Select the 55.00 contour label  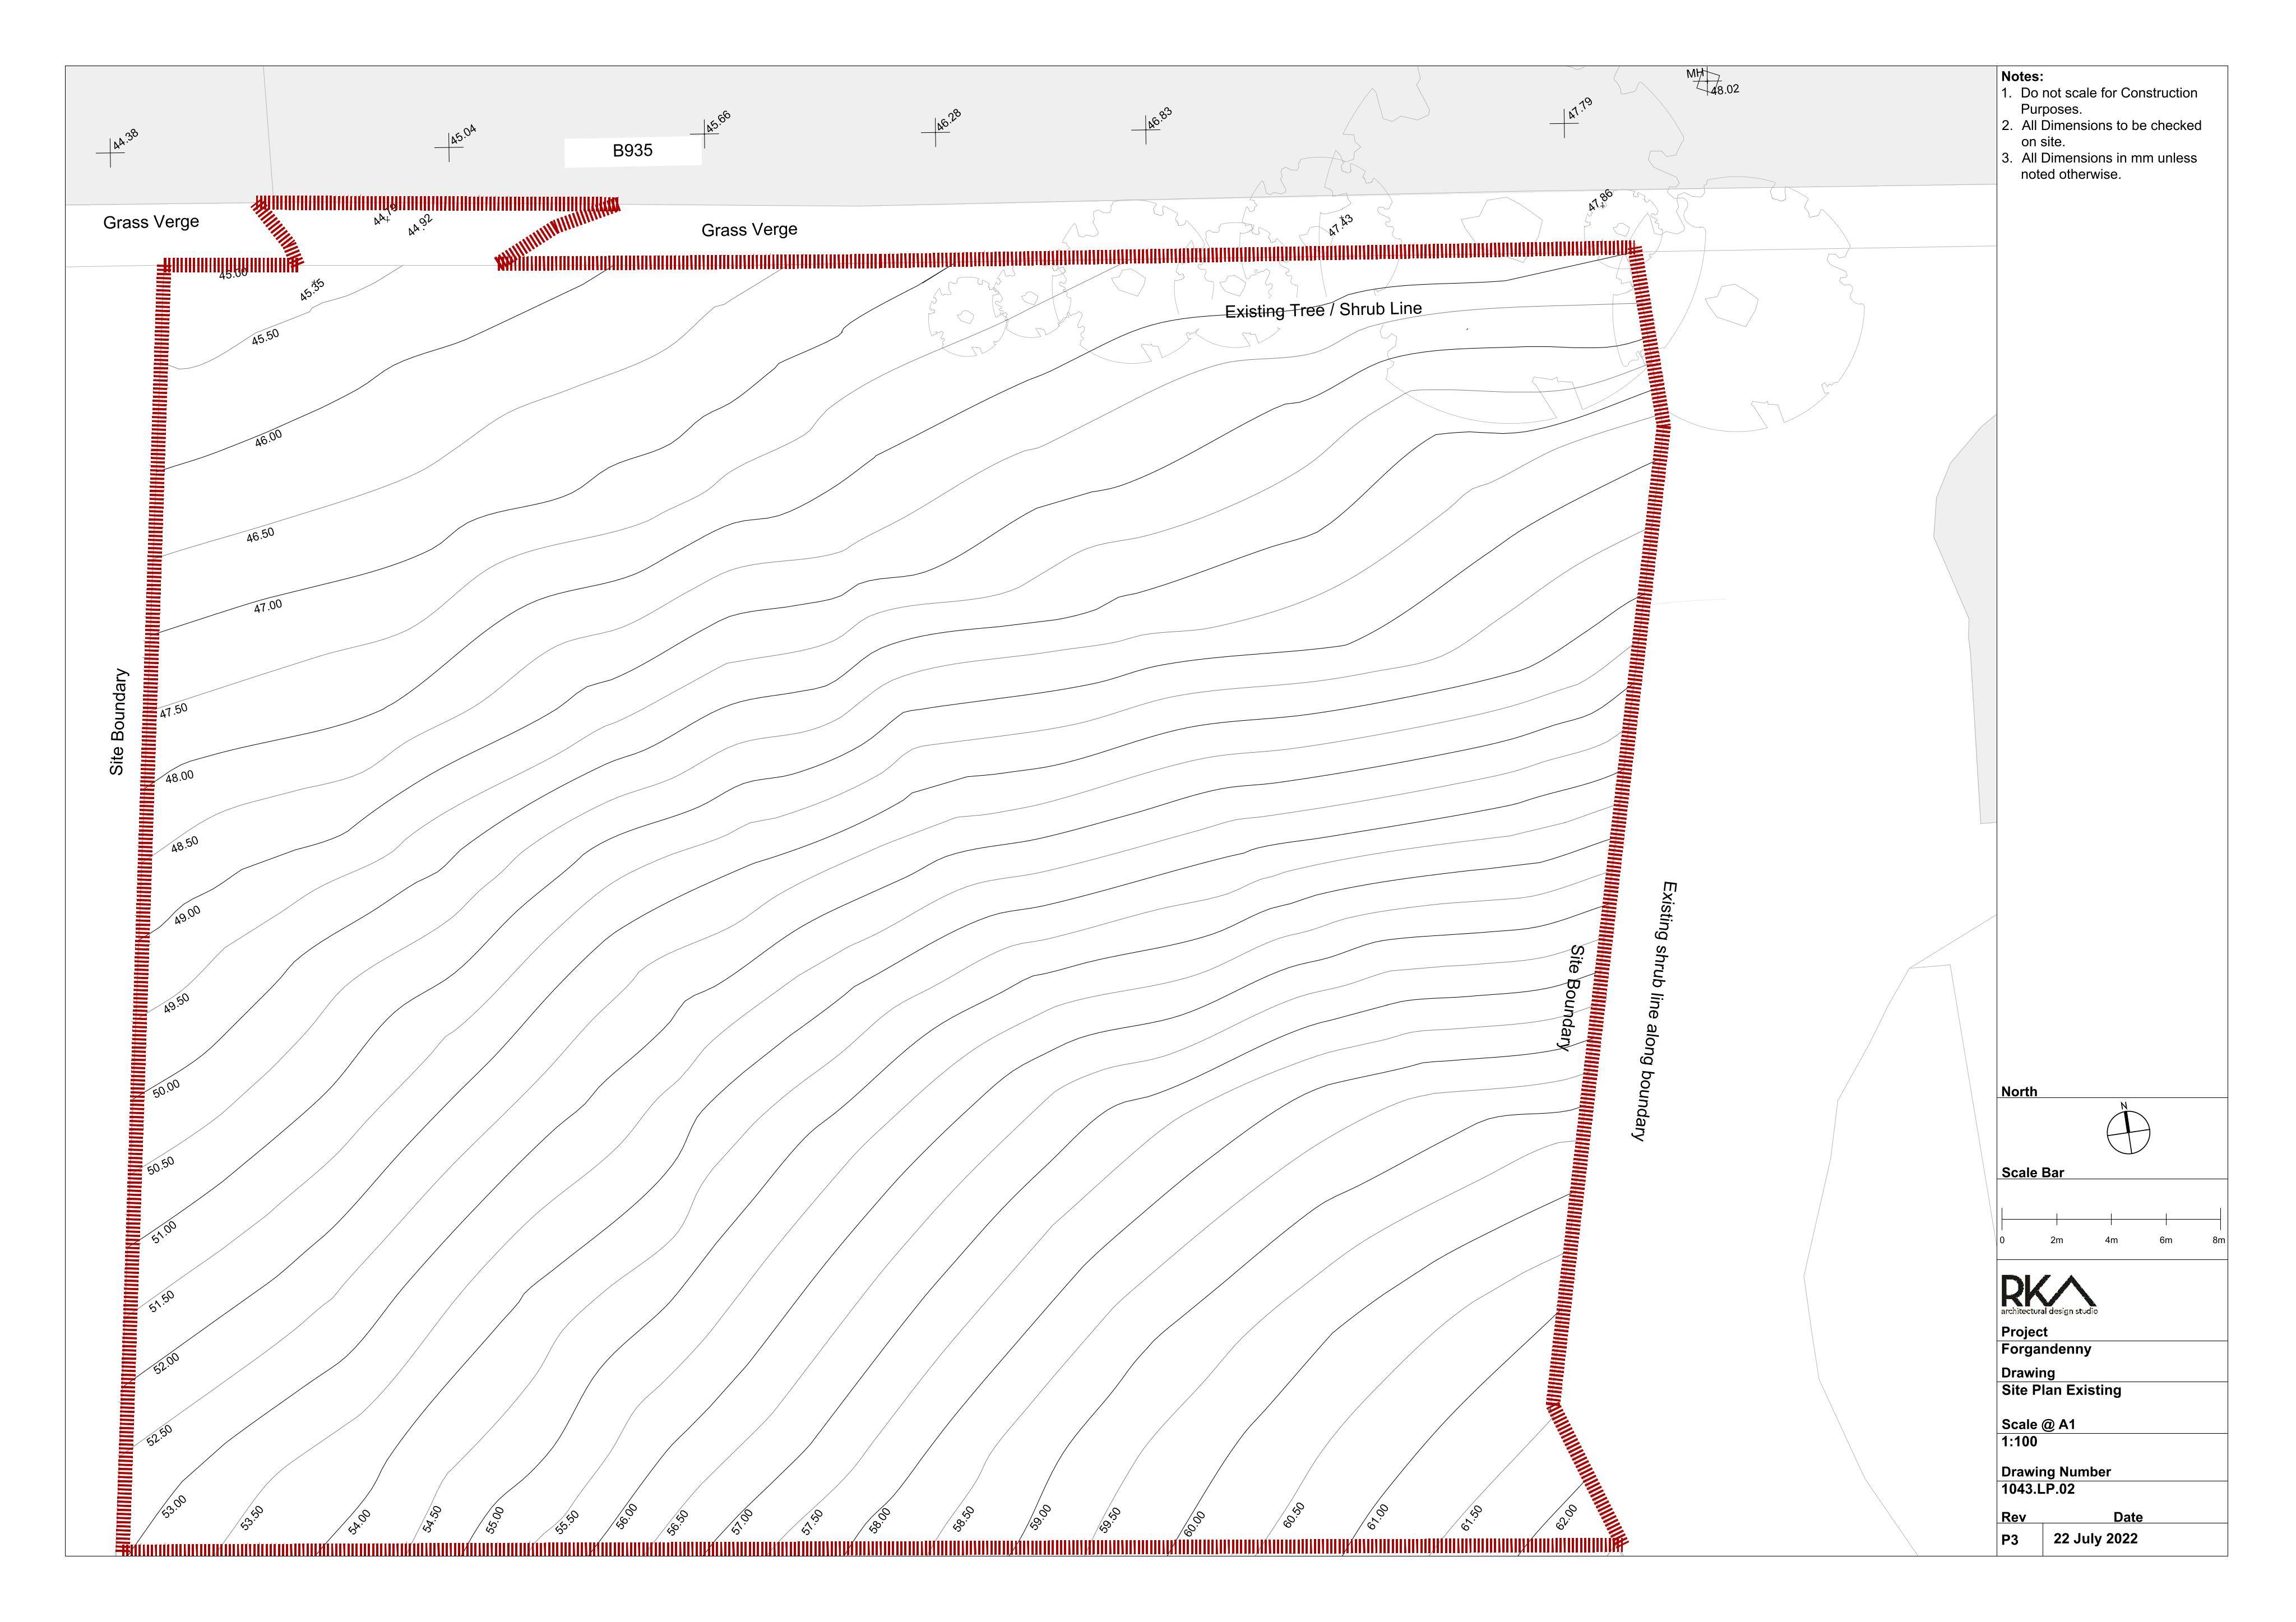pos(495,1520)
